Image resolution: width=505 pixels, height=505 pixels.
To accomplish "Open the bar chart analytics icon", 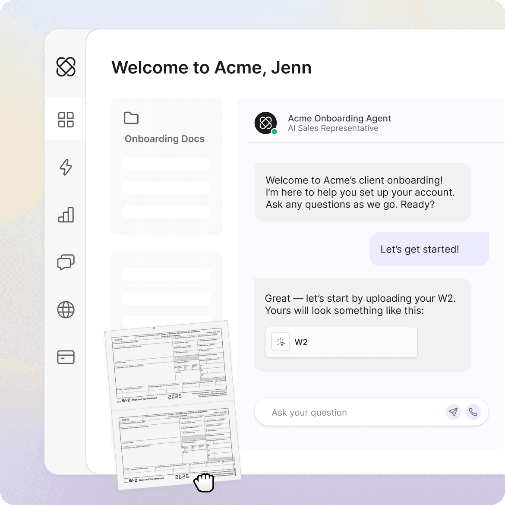I will [x=66, y=215].
